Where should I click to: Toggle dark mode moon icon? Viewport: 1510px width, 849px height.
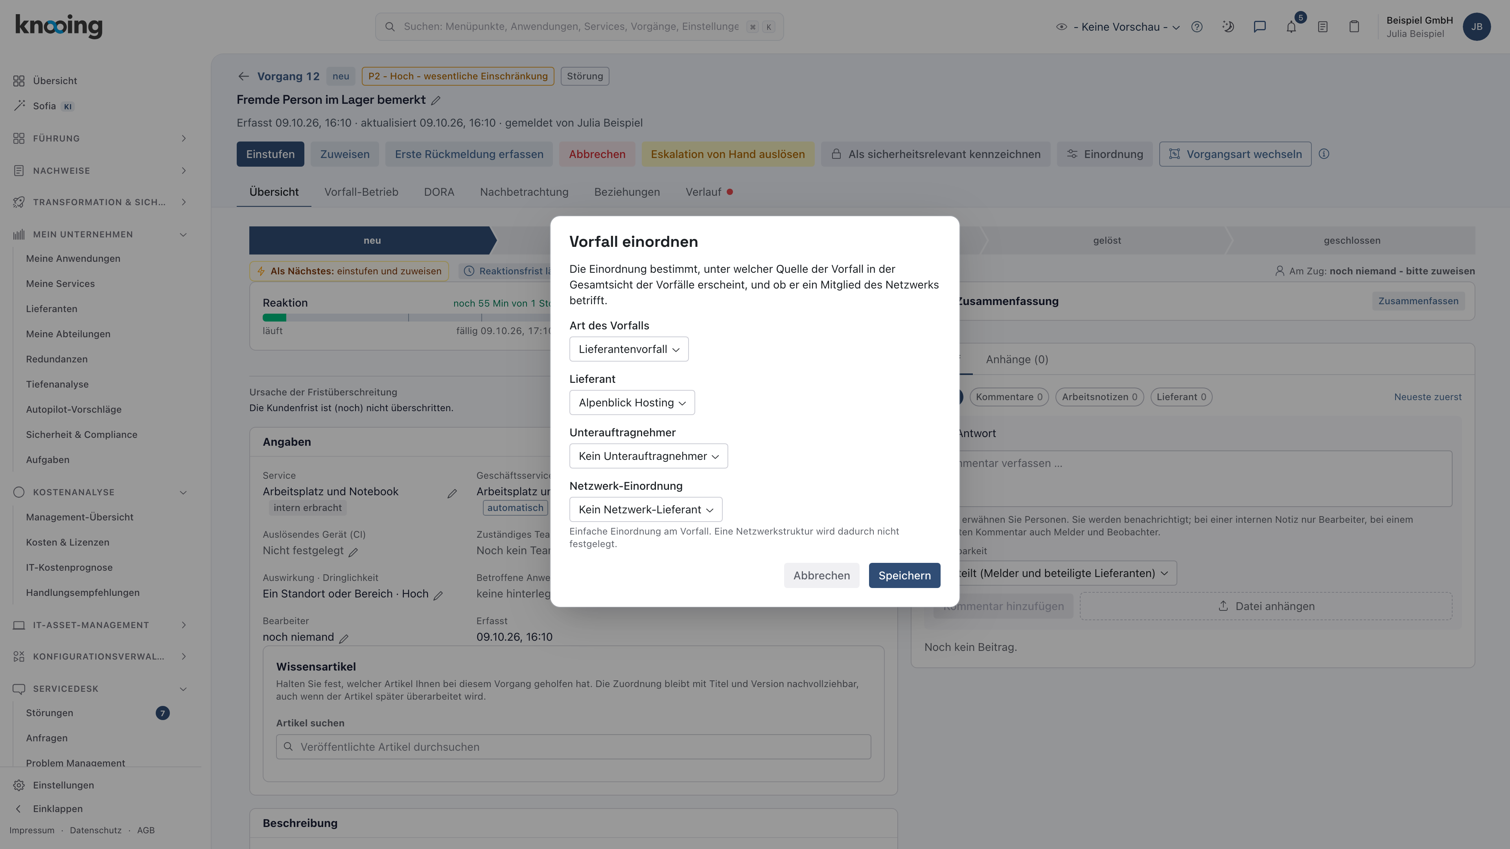1228,27
